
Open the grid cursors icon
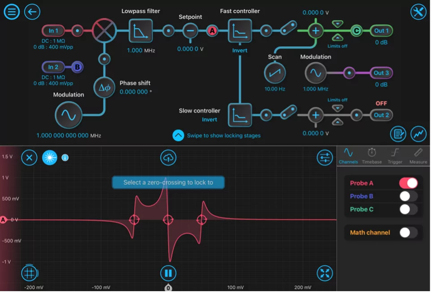(30, 273)
